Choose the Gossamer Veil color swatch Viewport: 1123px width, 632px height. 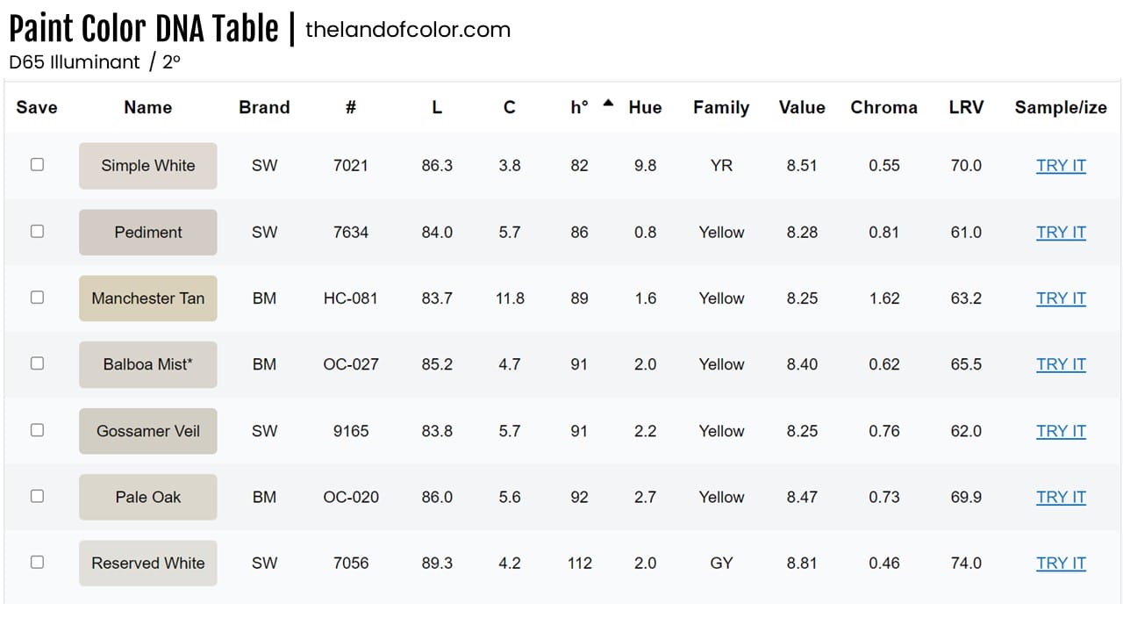click(148, 431)
